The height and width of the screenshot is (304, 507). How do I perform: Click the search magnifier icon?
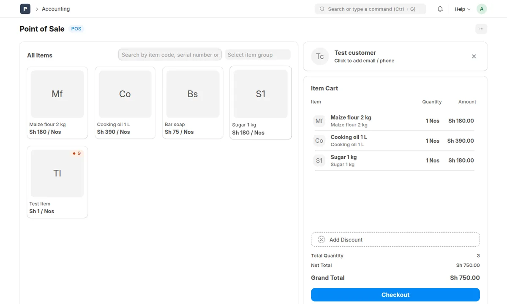[x=322, y=9]
